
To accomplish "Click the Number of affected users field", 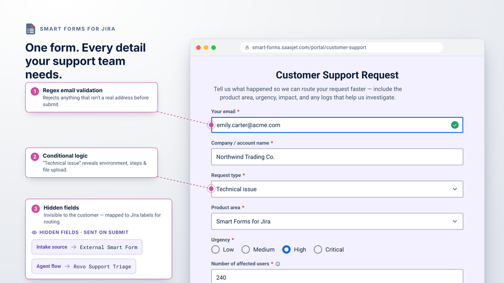I will coord(337,276).
